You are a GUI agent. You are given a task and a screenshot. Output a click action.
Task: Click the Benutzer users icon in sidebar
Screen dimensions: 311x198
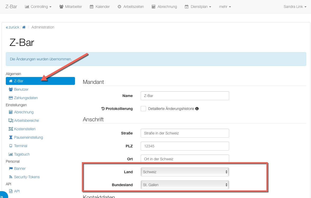11,89
